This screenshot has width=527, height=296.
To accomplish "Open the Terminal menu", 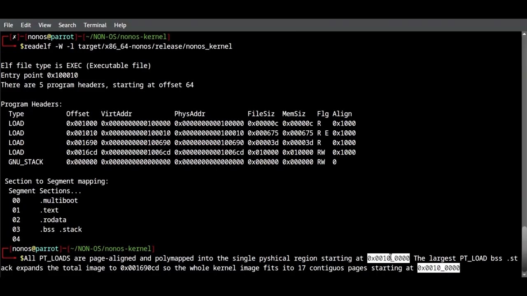I will [x=95, y=25].
